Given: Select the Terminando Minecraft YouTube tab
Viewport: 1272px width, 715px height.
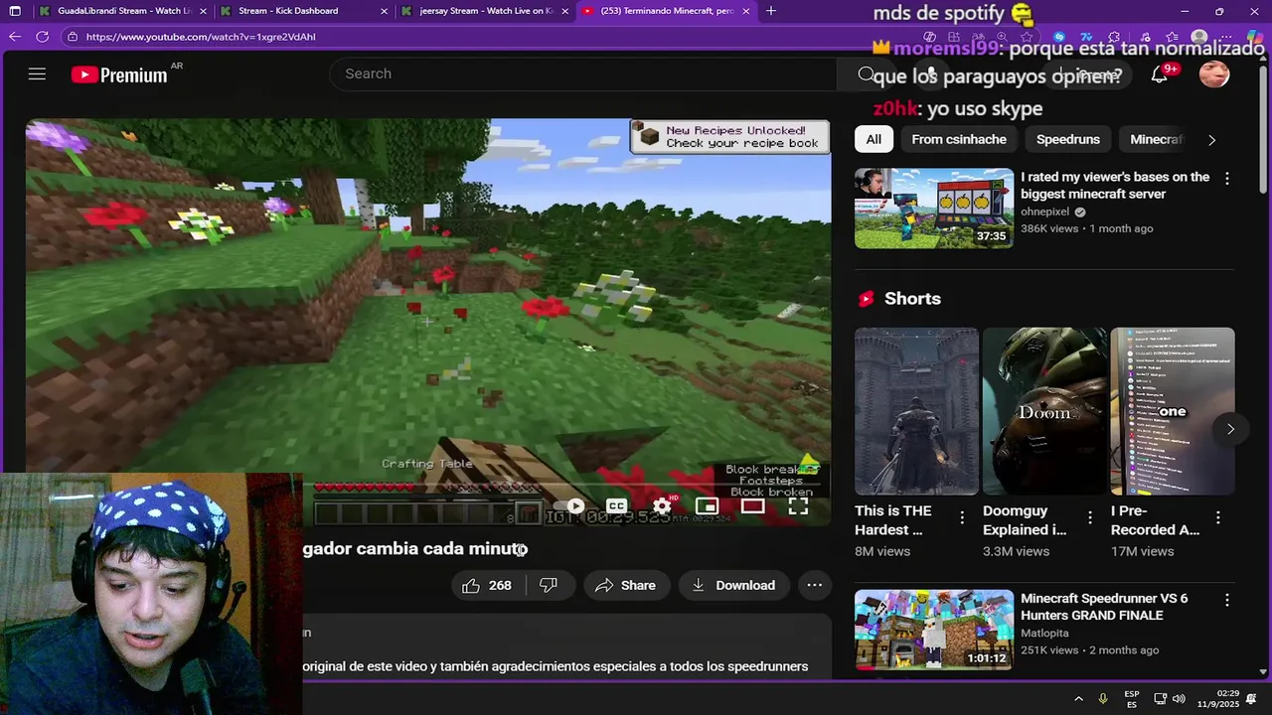Looking at the screenshot, I should point(665,11).
